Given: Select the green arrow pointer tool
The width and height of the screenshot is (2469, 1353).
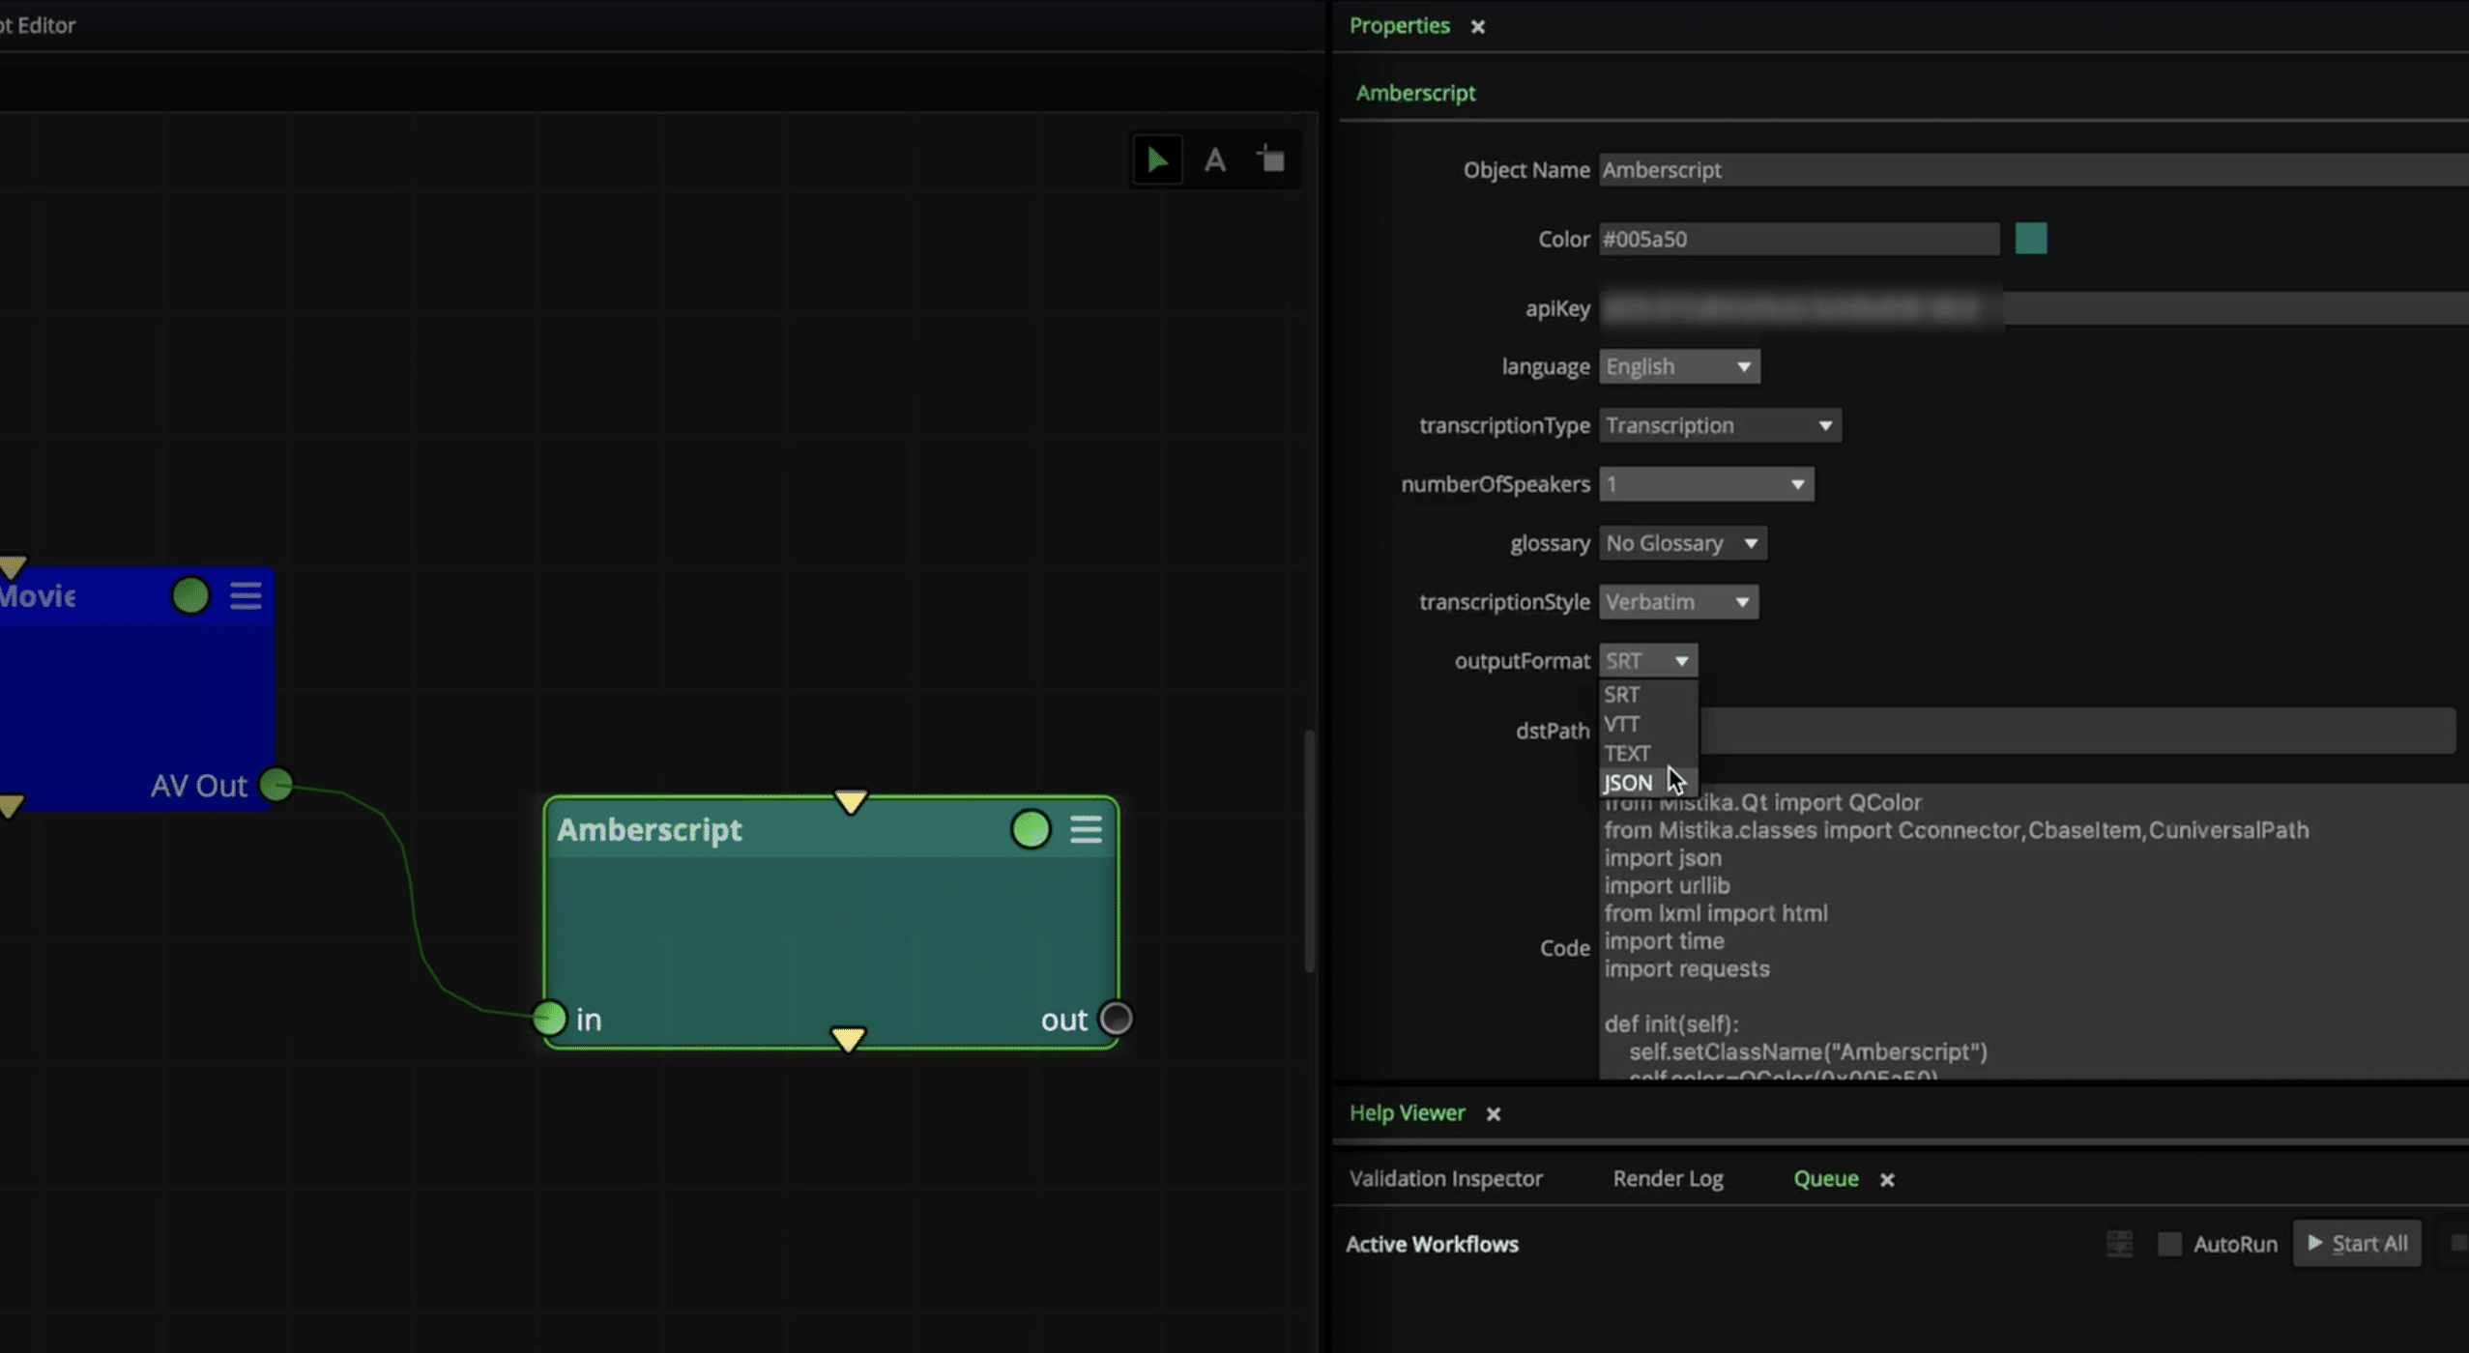Looking at the screenshot, I should pyautogui.click(x=1157, y=159).
